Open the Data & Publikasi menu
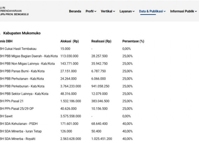199x142 pixels. (x=151, y=11)
